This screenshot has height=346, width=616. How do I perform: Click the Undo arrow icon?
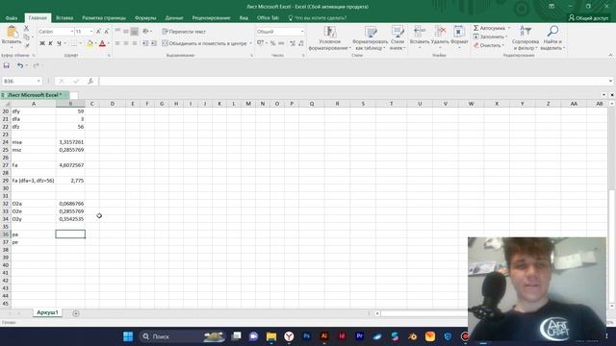pyautogui.click(x=19, y=65)
